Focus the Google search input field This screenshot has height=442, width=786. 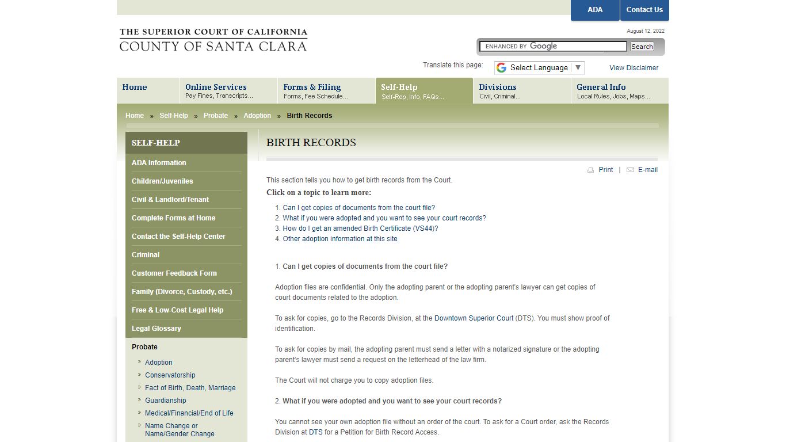(553, 47)
